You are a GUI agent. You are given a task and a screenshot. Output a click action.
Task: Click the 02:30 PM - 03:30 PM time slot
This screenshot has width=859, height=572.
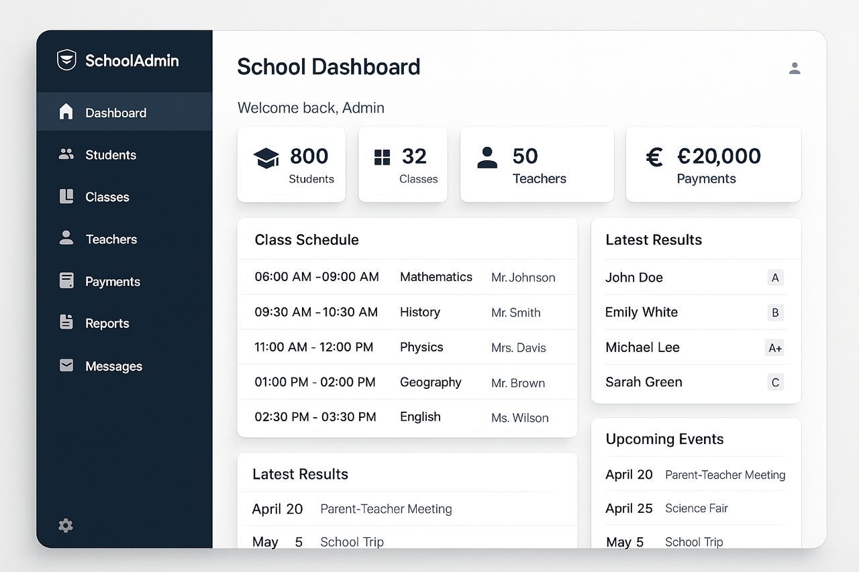(315, 417)
